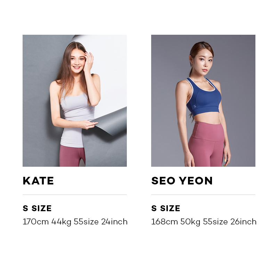This screenshot has width=278, height=264.
Task: Click the 26inch text in Seo Yeon's specs
Action: coord(243,222)
